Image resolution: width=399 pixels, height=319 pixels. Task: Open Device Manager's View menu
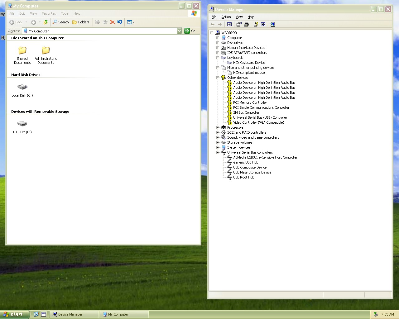tap(239, 17)
